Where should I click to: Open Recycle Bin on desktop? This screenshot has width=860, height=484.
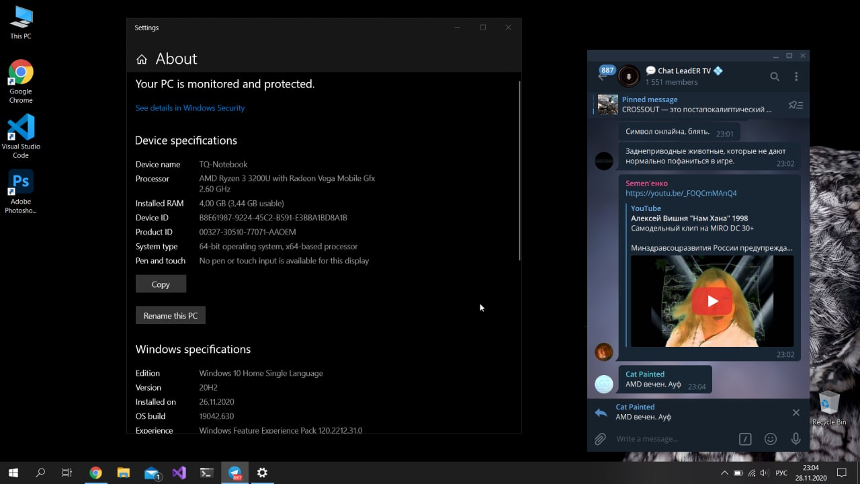click(828, 407)
